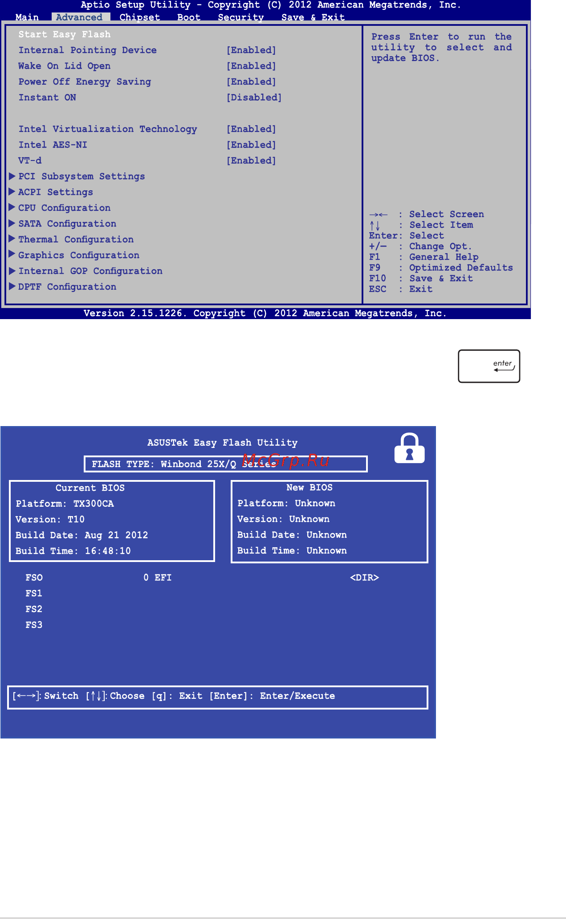Switch to the Security tab
Image resolution: width=566 pixels, height=919 pixels.
[241, 17]
